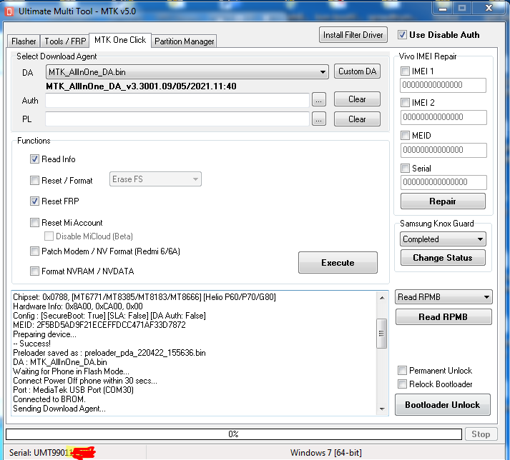The width and height of the screenshot is (510, 460).
Task: Click into the PL file path field
Action: (x=177, y=119)
